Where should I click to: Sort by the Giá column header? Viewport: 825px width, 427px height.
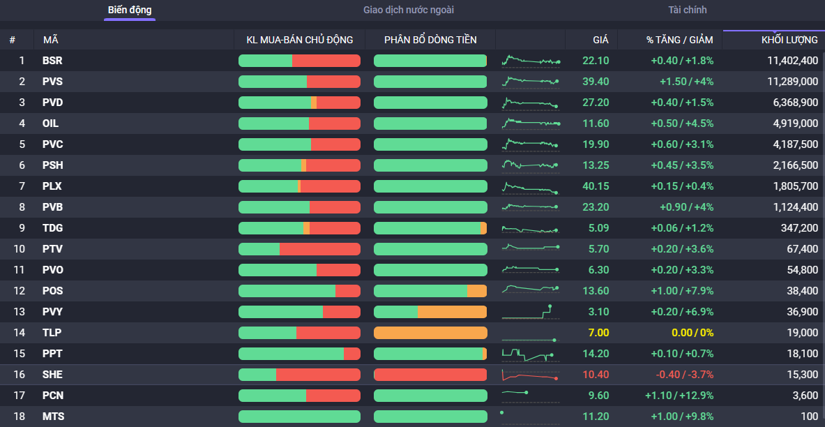(x=600, y=40)
